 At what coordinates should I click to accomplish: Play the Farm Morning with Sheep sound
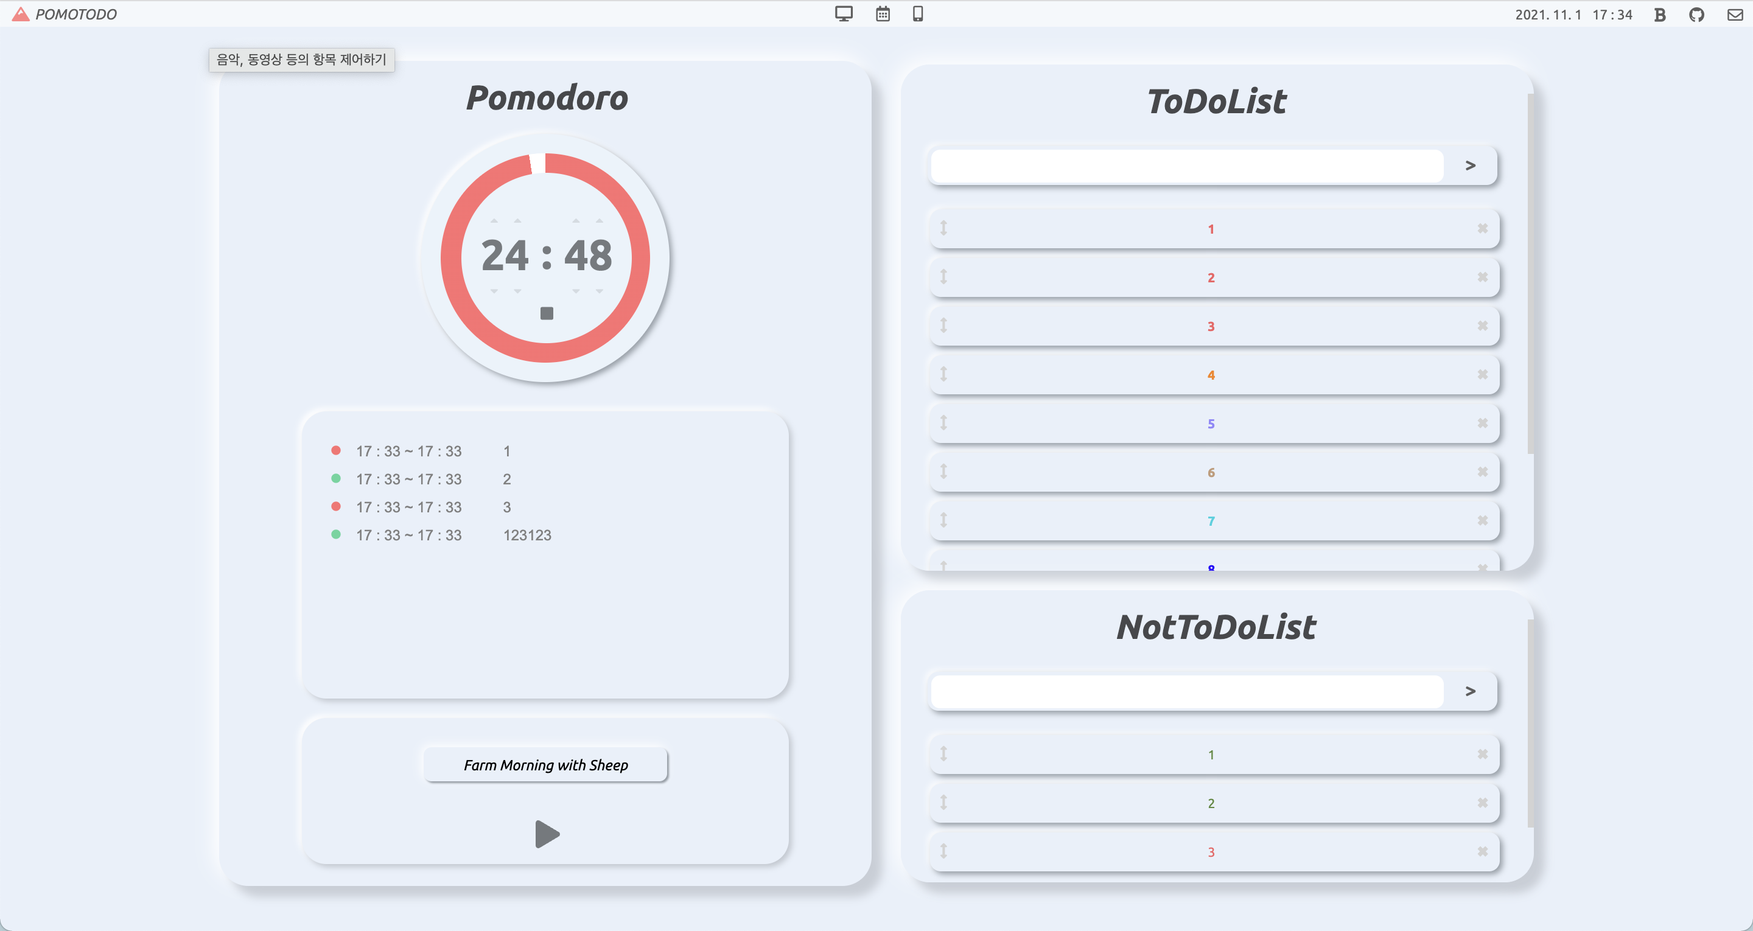(547, 834)
